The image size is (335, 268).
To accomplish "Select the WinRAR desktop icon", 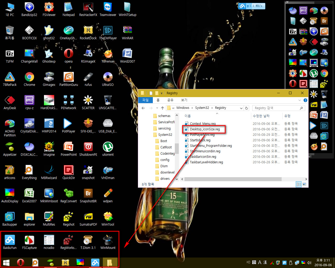I will 127,33.
